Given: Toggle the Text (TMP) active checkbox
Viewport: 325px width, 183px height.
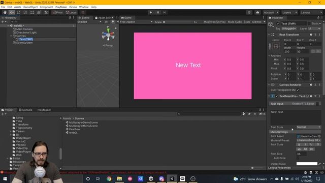Looking at the screenshot, I should click(x=278, y=24).
